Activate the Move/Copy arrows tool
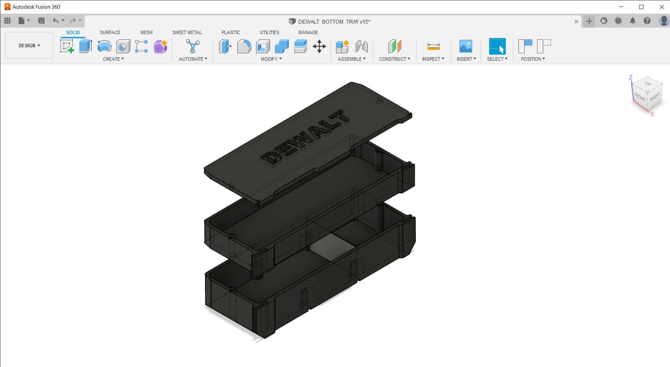The width and height of the screenshot is (670, 367). click(x=319, y=46)
